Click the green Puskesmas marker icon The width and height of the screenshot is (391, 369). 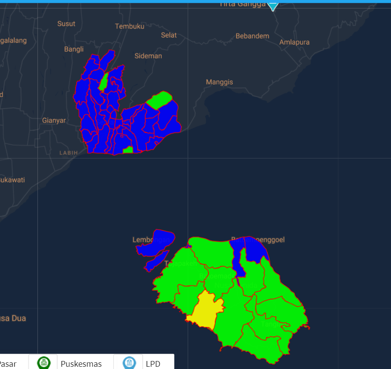(x=44, y=362)
